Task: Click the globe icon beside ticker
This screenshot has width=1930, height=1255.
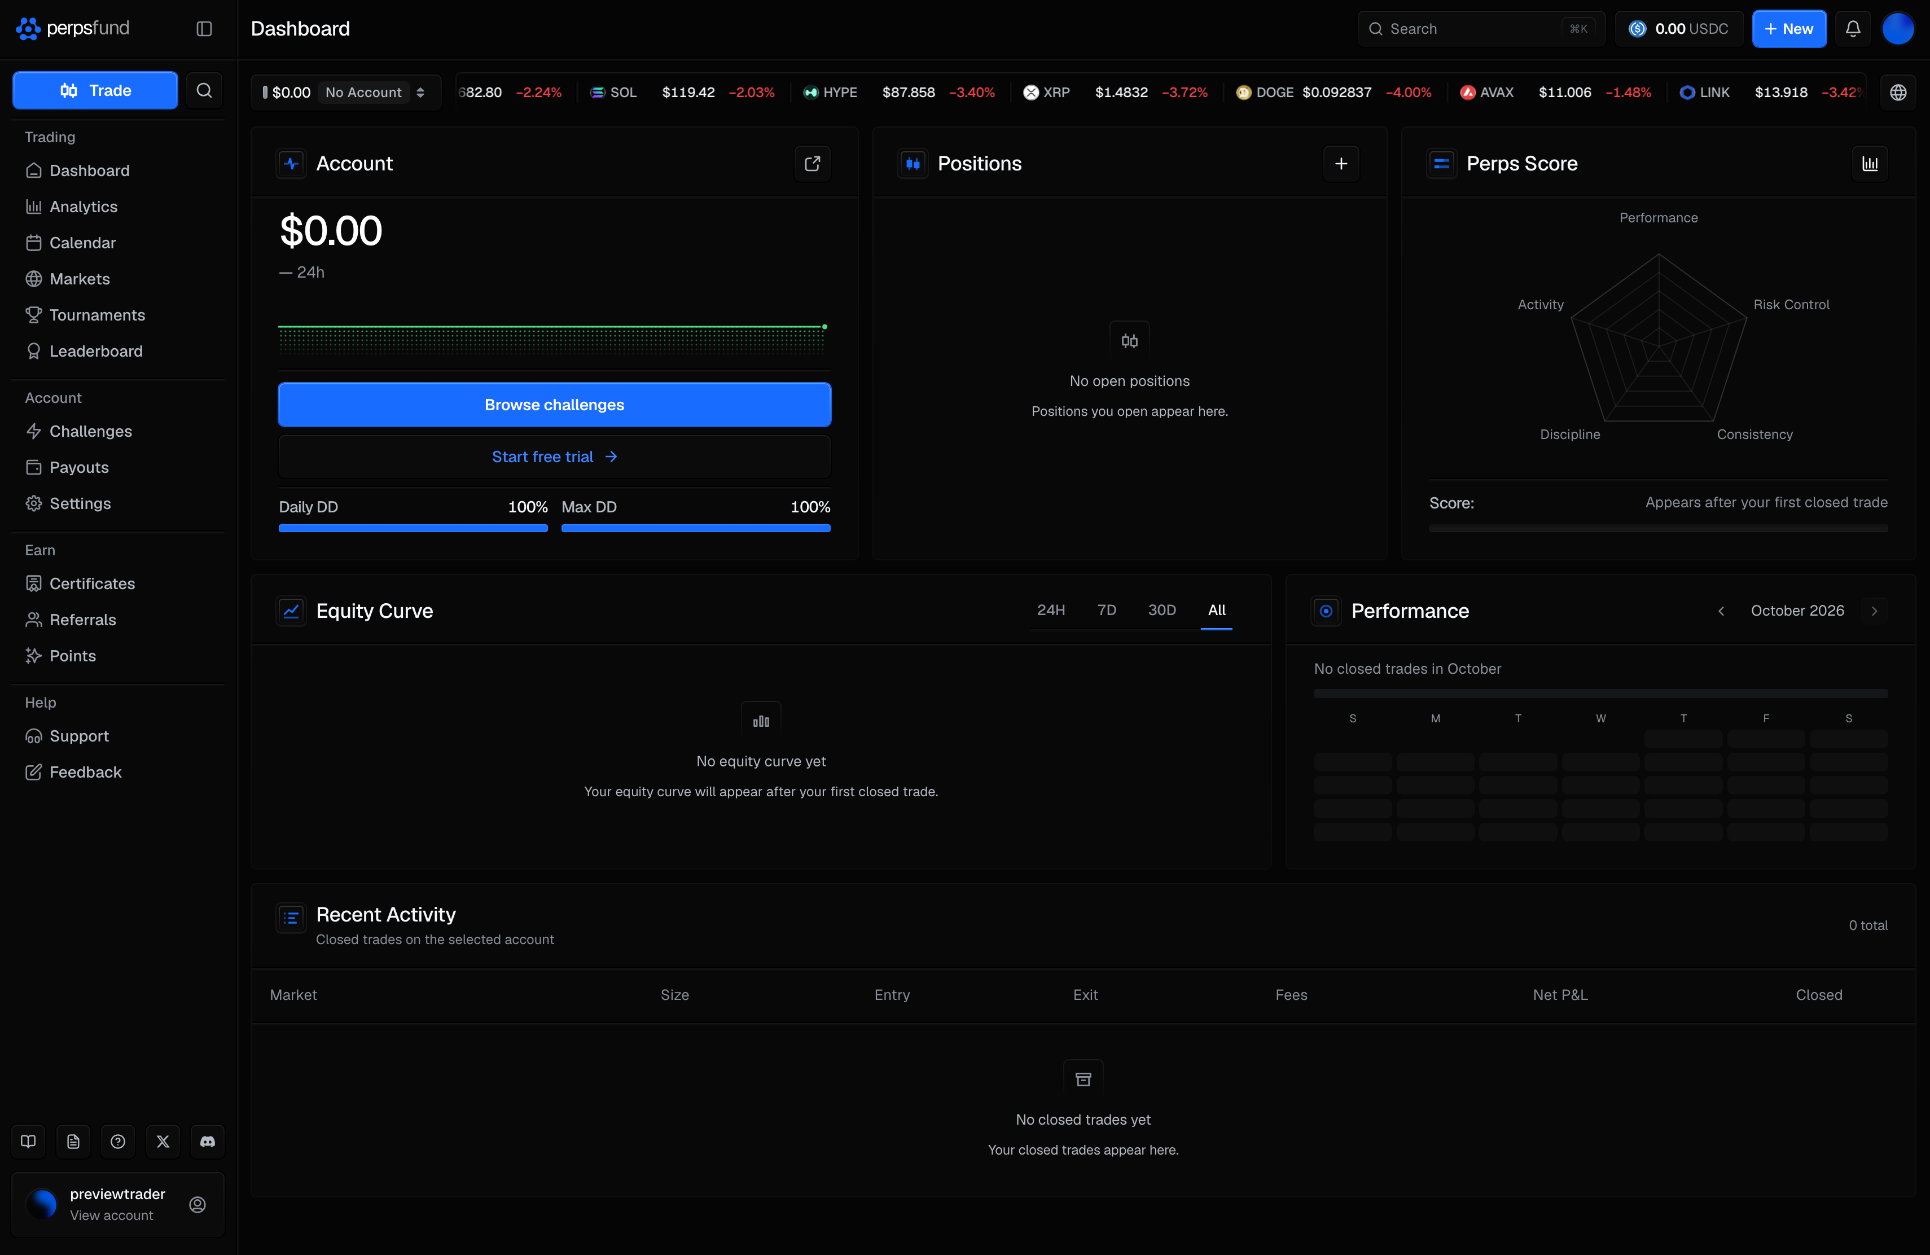Action: [x=1898, y=93]
